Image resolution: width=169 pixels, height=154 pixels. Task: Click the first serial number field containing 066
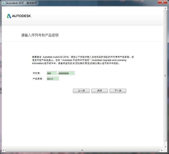[x=51, y=73]
